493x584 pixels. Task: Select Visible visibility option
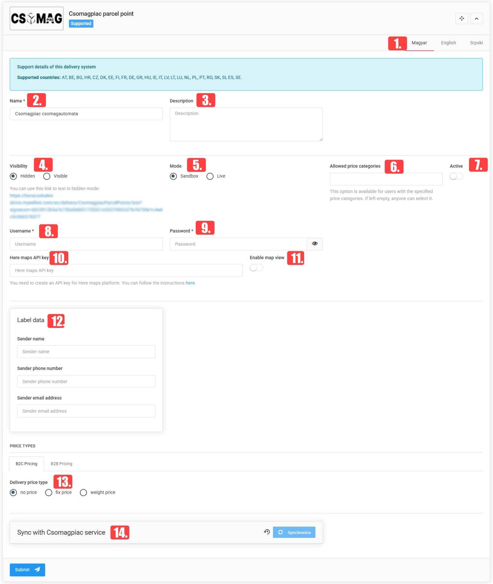click(x=47, y=176)
